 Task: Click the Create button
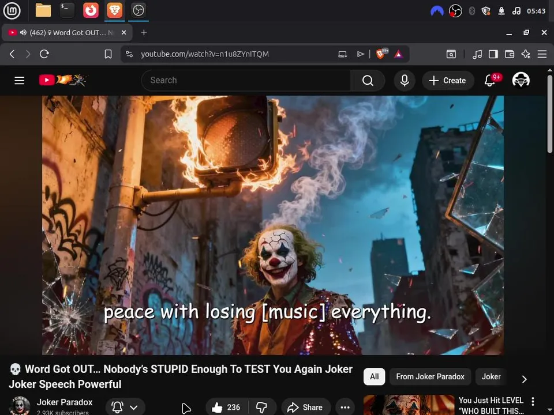[x=448, y=81]
